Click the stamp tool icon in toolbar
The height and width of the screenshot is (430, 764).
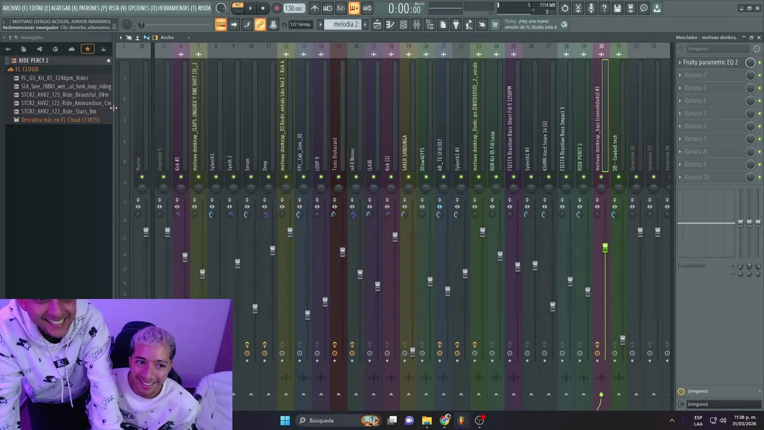coord(273,24)
